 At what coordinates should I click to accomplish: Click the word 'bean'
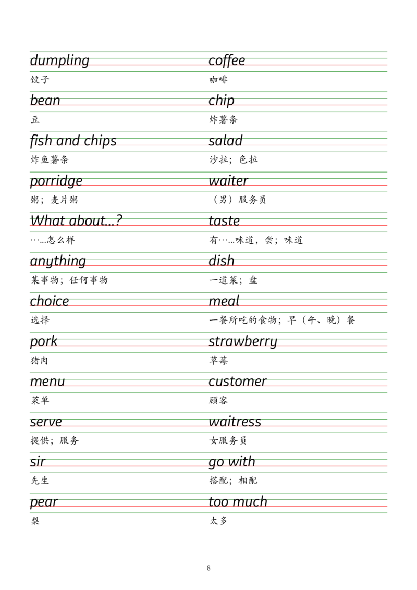point(45,101)
